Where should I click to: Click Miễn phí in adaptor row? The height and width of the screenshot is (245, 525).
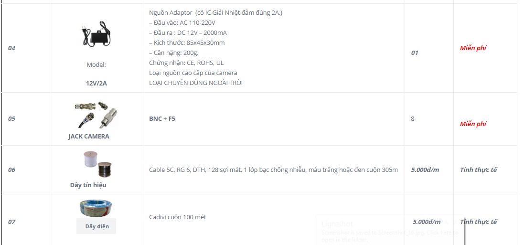pos(473,48)
